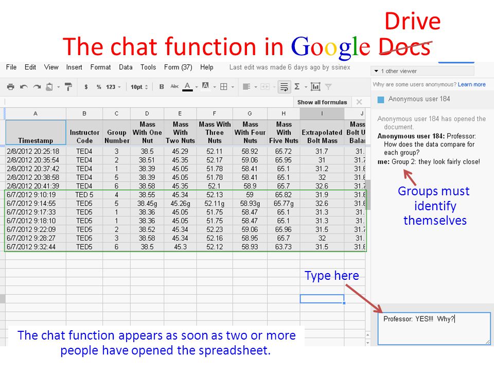Toggle the Wrap text button

click(284, 87)
